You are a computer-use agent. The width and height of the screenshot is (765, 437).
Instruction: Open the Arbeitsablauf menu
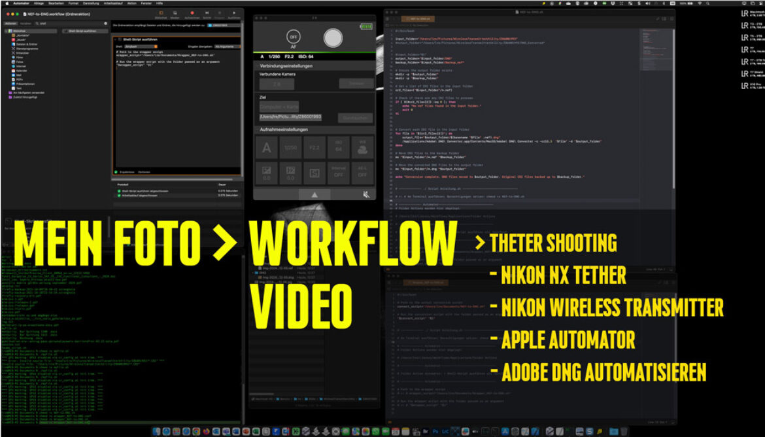[x=113, y=3]
